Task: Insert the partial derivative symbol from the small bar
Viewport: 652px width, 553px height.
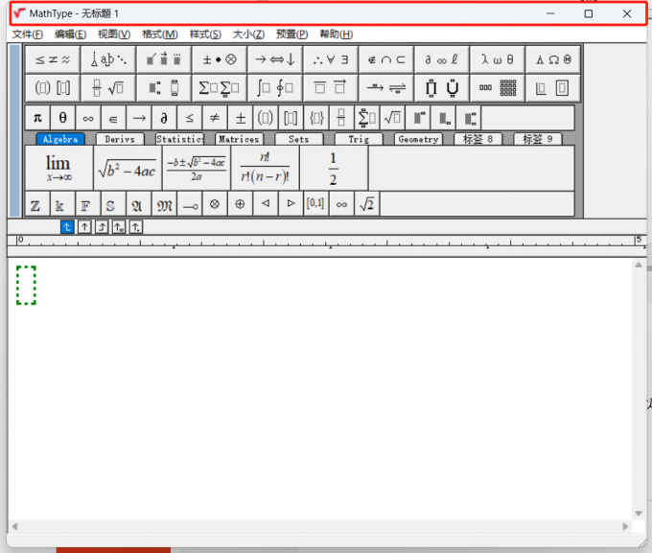Action: click(164, 118)
